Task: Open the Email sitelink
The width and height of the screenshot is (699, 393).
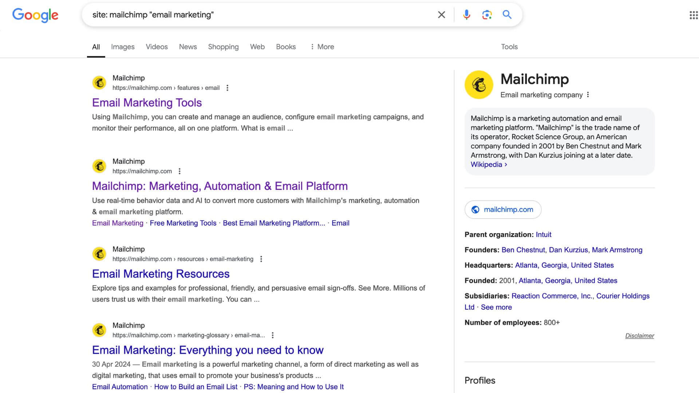Action: pyautogui.click(x=340, y=223)
